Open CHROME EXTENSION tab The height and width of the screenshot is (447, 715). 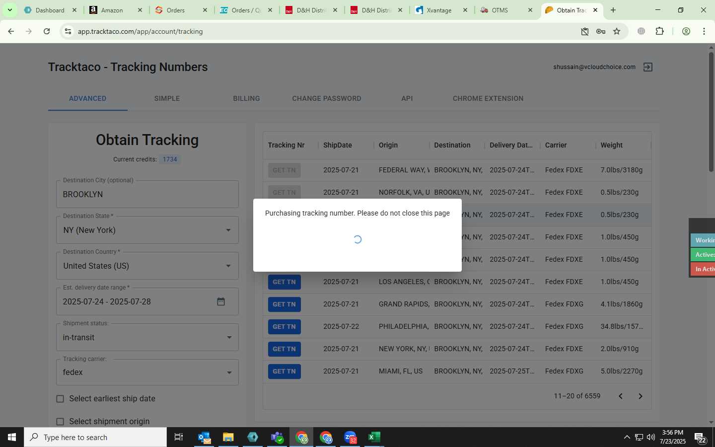tap(488, 98)
